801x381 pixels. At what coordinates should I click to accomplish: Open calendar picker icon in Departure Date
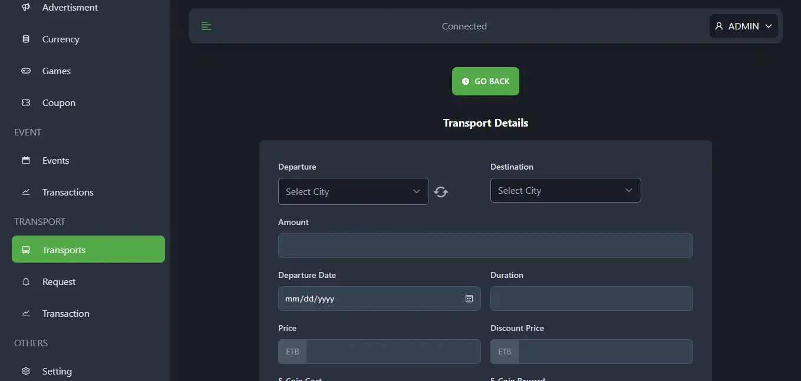[x=469, y=299]
